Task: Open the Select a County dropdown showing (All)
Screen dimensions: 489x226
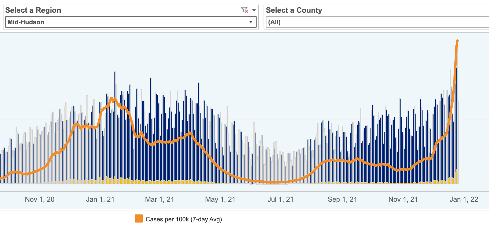Action: click(x=376, y=22)
